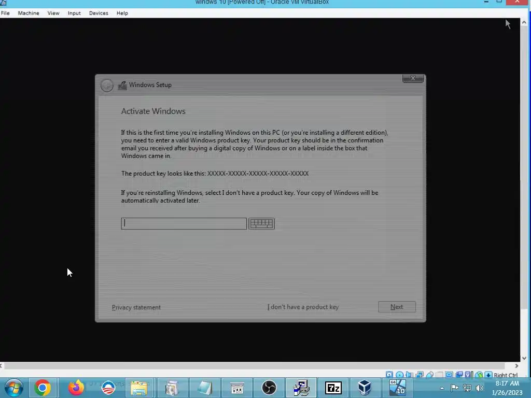The height and width of the screenshot is (398, 531).
Task: Click the shared folders status icon
Action: click(x=439, y=375)
